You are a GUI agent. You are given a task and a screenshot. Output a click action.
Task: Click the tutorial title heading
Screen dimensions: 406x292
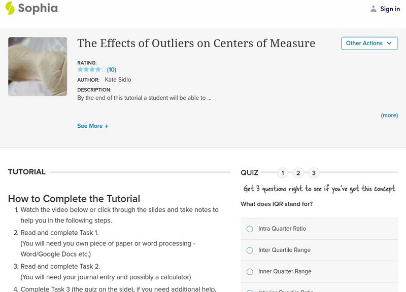(x=196, y=43)
